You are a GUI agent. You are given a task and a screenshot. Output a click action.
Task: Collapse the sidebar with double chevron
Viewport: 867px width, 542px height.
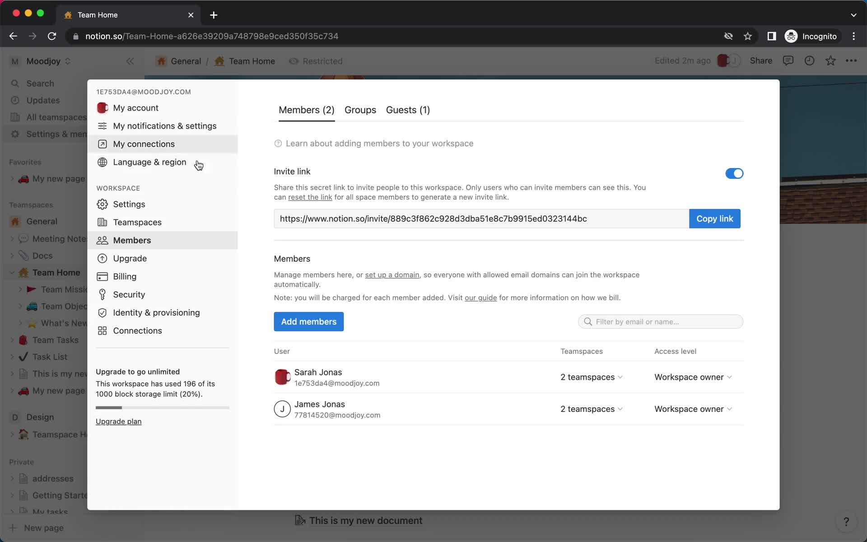(130, 61)
